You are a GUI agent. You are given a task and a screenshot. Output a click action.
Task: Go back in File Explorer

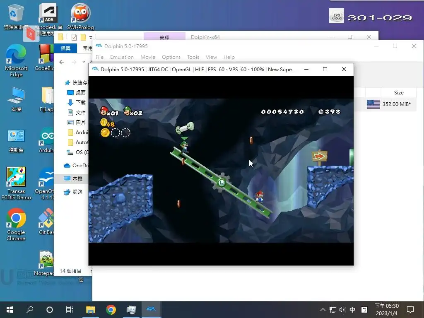(x=62, y=62)
